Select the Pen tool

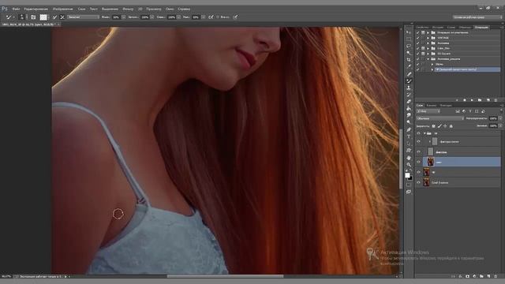[x=409, y=129]
